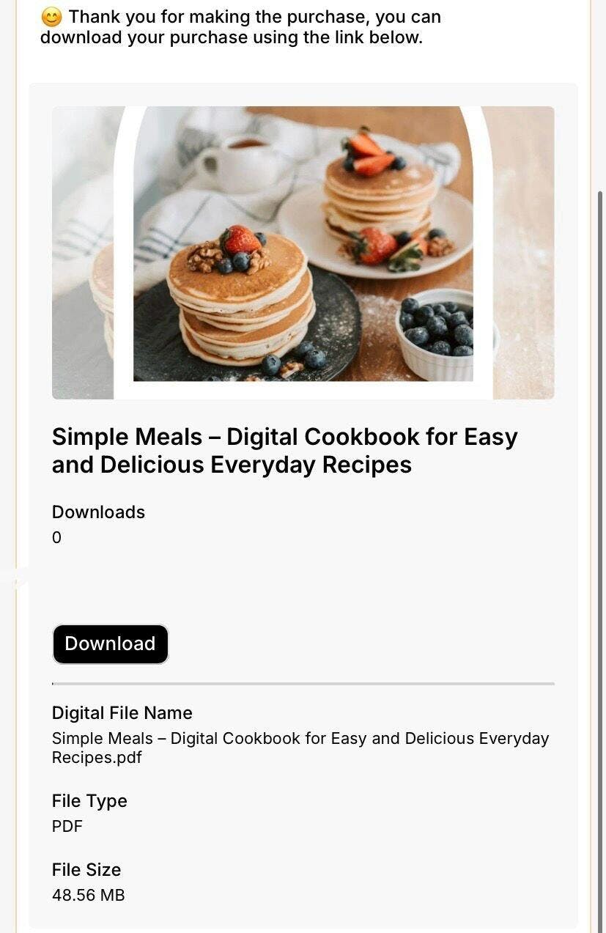Click the 48.56 MB file size value
This screenshot has width=606, height=933.
(88, 895)
